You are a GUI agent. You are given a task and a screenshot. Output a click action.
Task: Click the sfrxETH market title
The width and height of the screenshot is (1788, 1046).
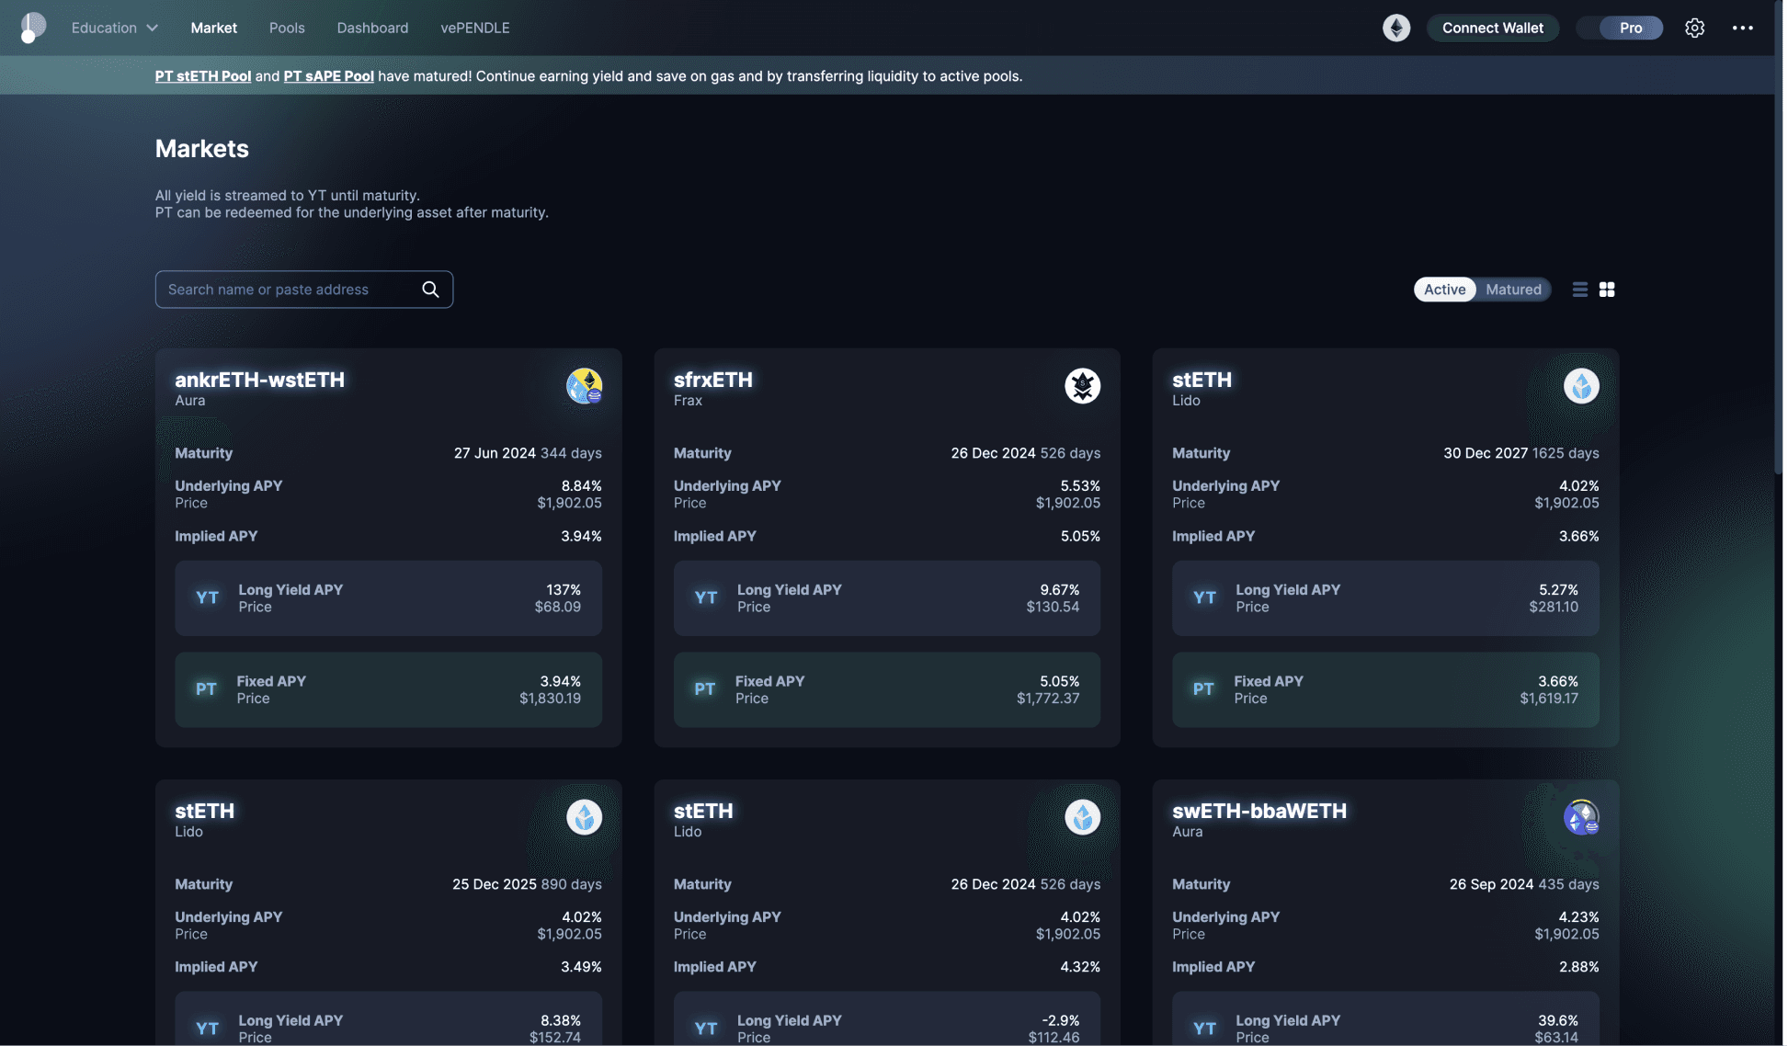coord(715,381)
